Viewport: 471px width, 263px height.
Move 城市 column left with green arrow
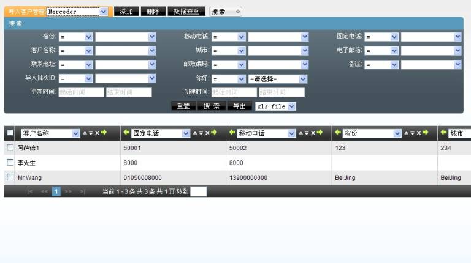[443, 133]
